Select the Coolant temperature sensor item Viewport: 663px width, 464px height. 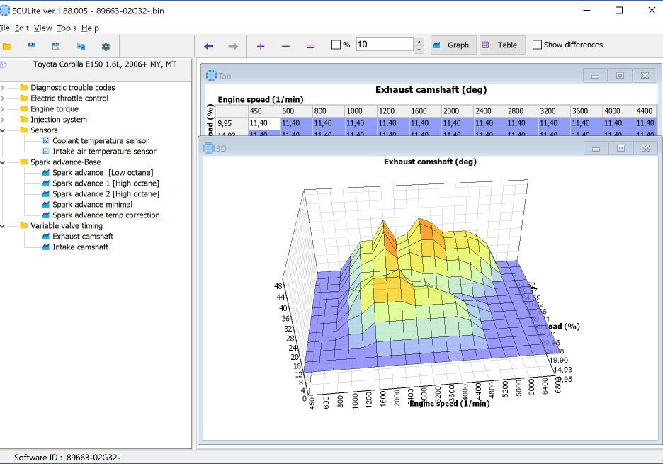(x=100, y=141)
